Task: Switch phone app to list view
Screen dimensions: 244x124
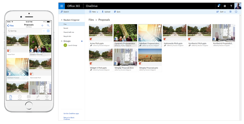Action: [44, 31]
